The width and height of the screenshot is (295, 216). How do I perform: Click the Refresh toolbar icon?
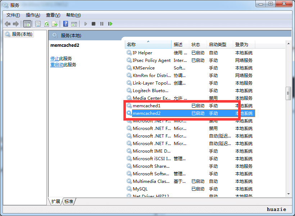(46, 24)
